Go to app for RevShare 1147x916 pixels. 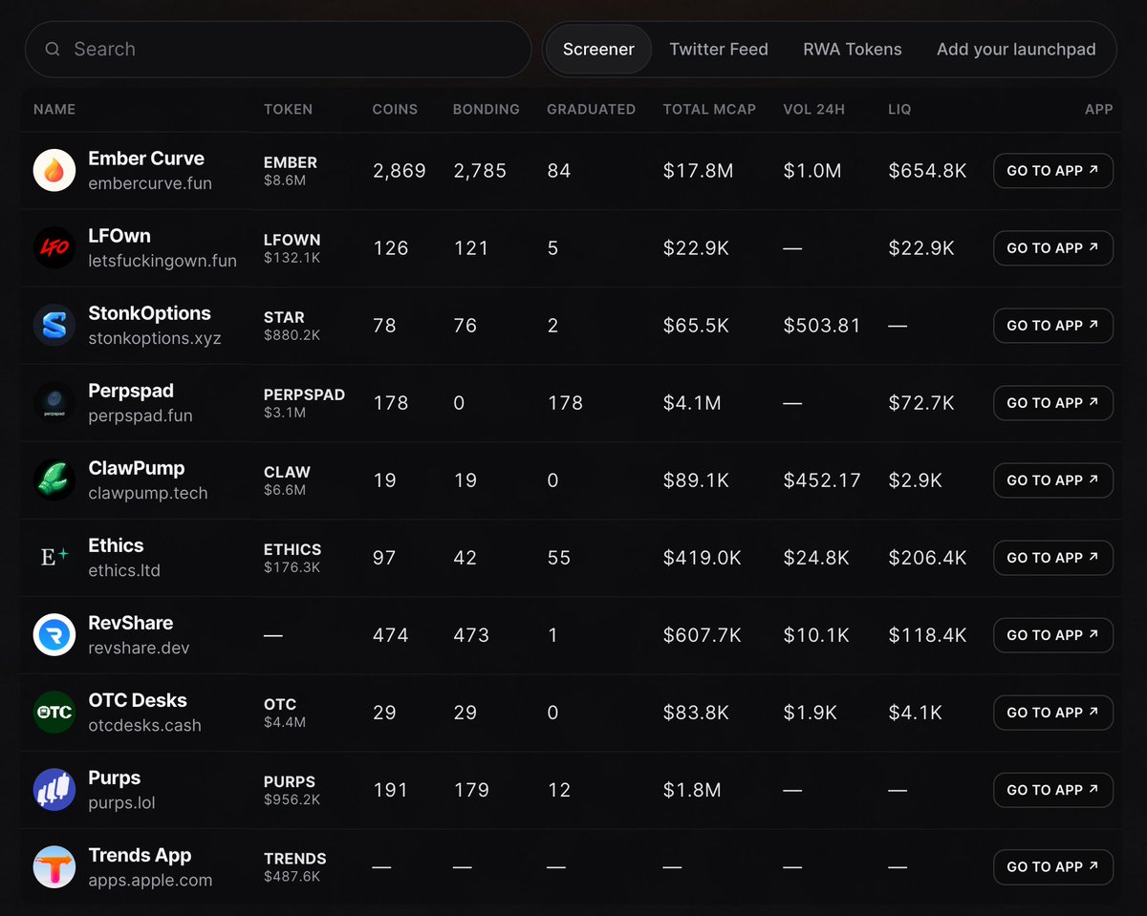point(1053,635)
